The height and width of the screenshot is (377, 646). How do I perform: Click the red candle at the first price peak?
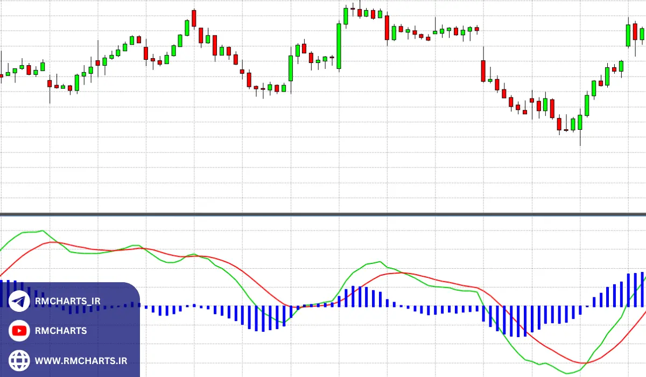tap(194, 18)
